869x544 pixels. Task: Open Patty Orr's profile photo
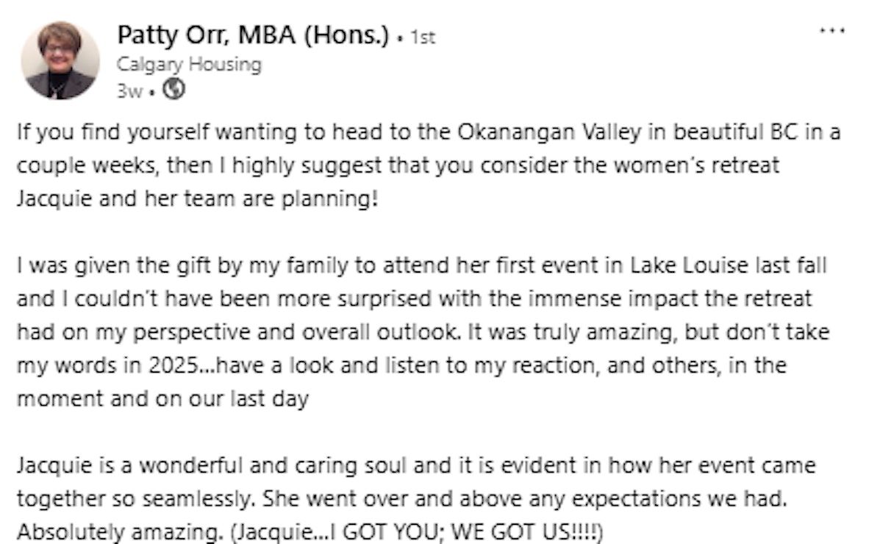[60, 60]
